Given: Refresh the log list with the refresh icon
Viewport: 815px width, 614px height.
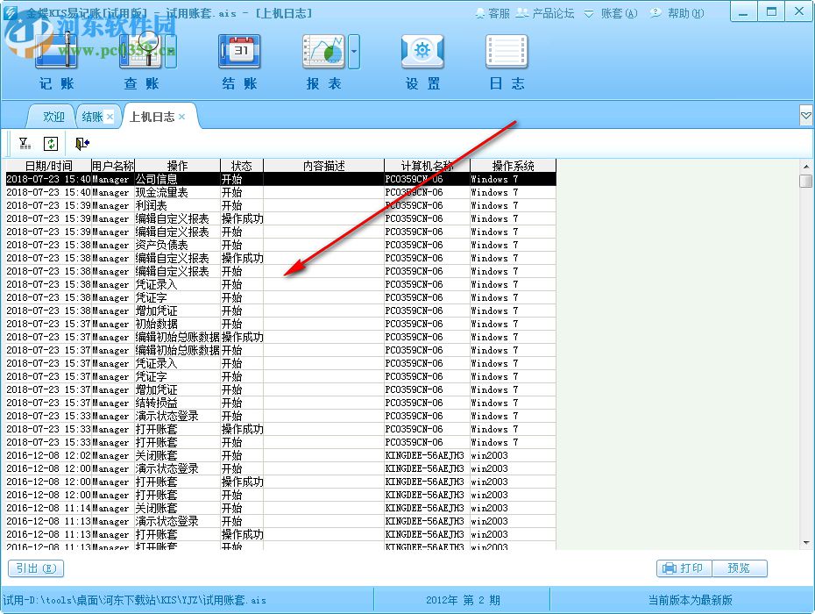Looking at the screenshot, I should coord(52,143).
